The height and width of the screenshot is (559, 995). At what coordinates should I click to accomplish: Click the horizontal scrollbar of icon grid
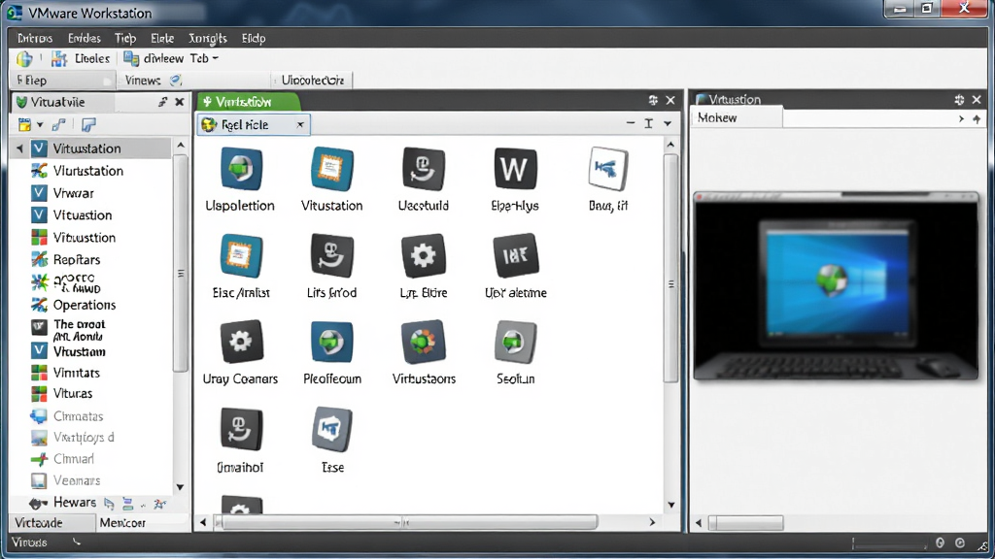click(406, 522)
